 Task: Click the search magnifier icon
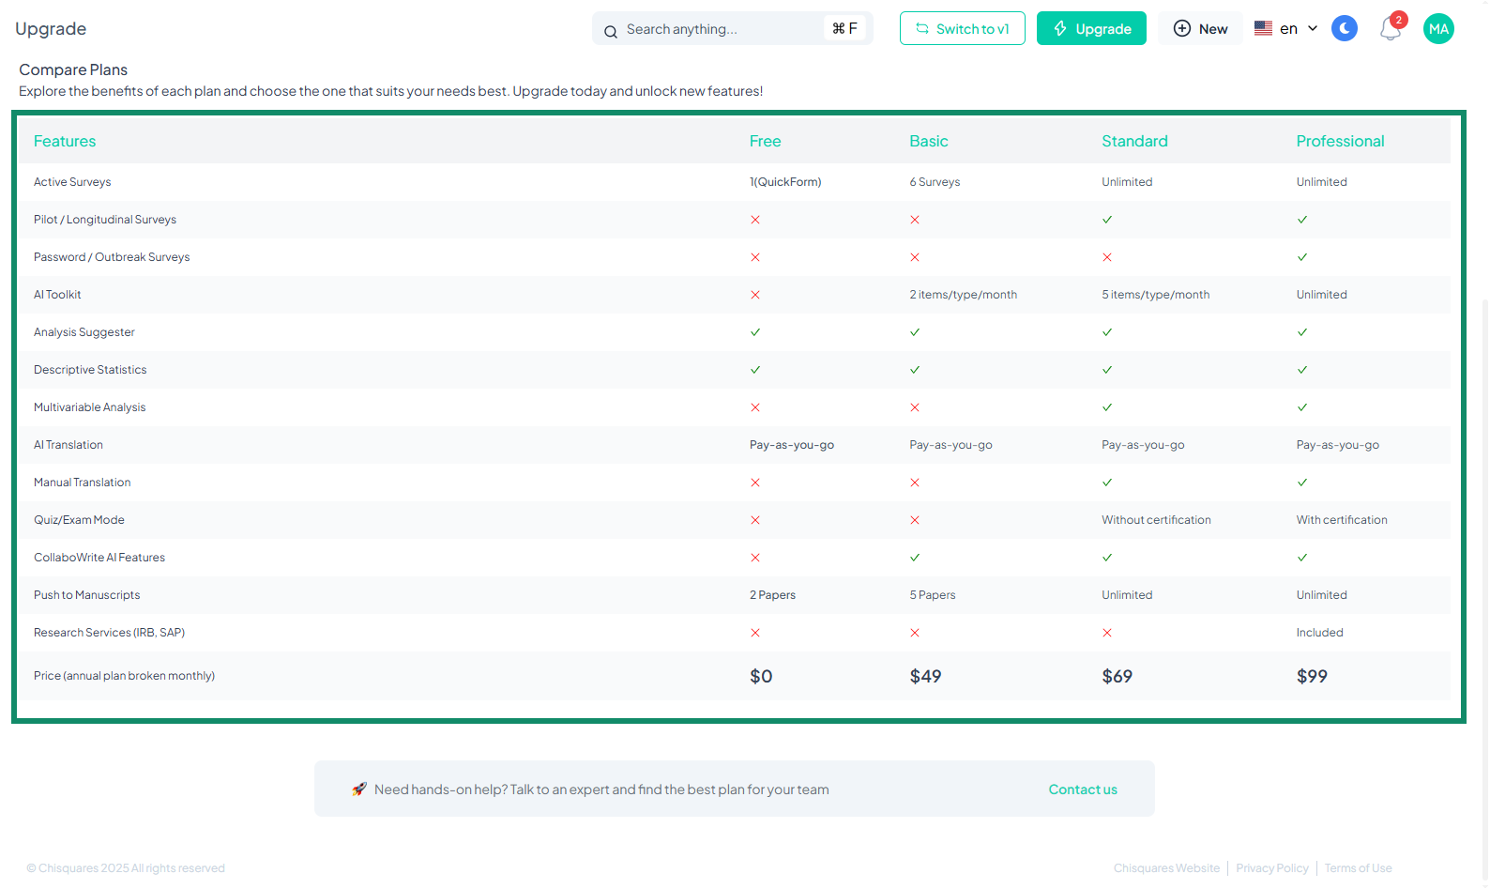click(610, 31)
